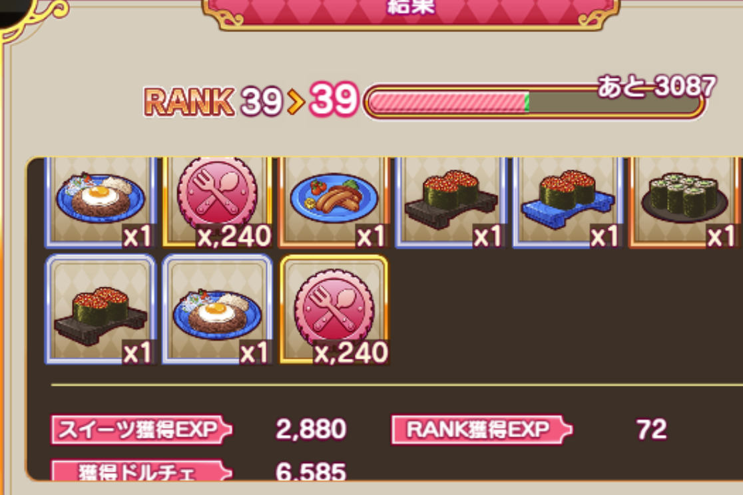
Task: Select the first-row hamburger steak with egg item
Action: click(x=100, y=202)
